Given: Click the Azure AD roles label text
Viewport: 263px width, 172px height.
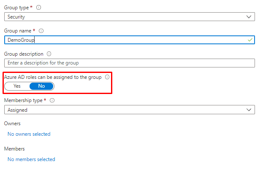Looking at the screenshot, I should 52,77.
